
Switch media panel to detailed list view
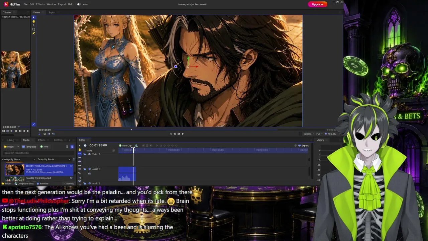[x=72, y=147]
